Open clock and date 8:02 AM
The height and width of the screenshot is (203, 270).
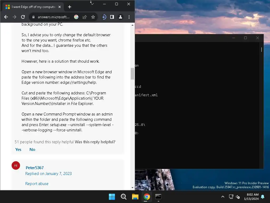pyautogui.click(x=251, y=197)
